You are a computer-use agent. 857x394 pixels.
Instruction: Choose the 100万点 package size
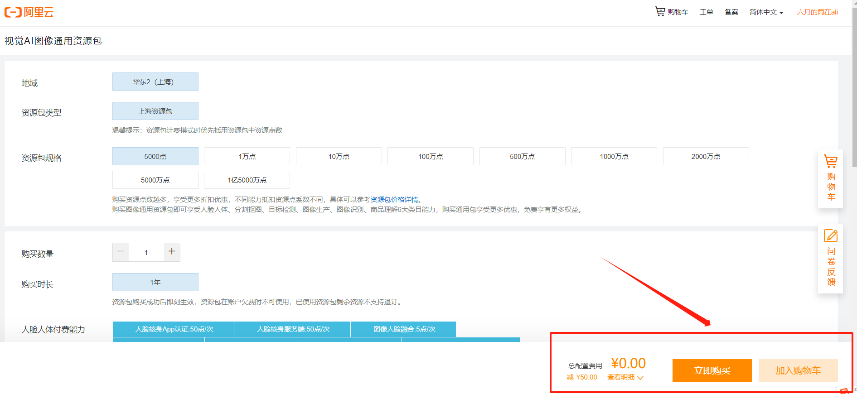pyautogui.click(x=431, y=156)
